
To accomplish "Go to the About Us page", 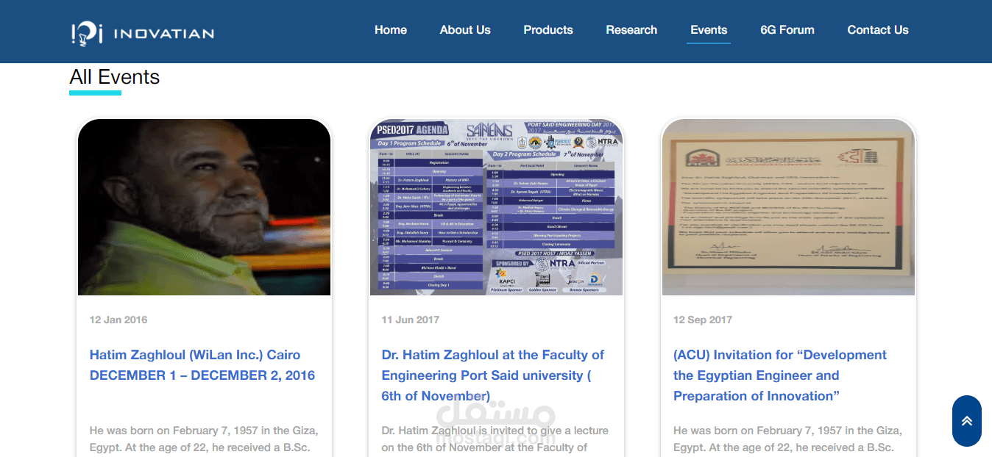I will (x=465, y=30).
